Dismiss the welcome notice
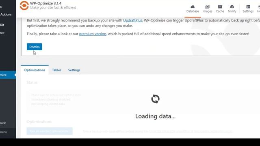Screen dimensions: 260x146 pyautogui.click(x=34, y=47)
